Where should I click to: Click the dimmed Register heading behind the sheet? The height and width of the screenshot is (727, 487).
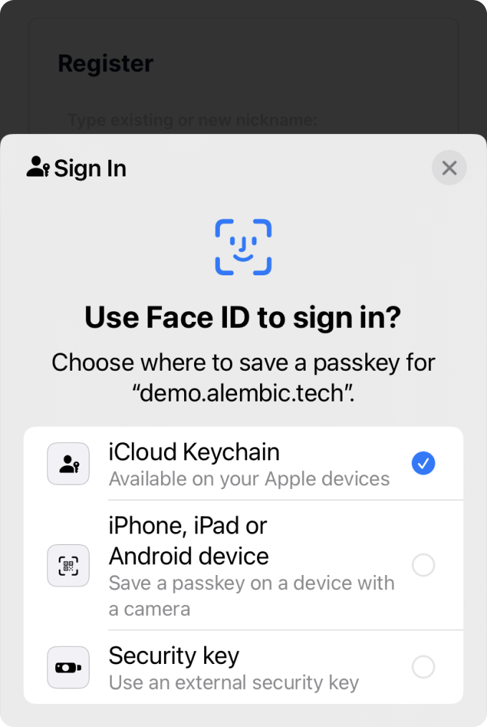(105, 63)
